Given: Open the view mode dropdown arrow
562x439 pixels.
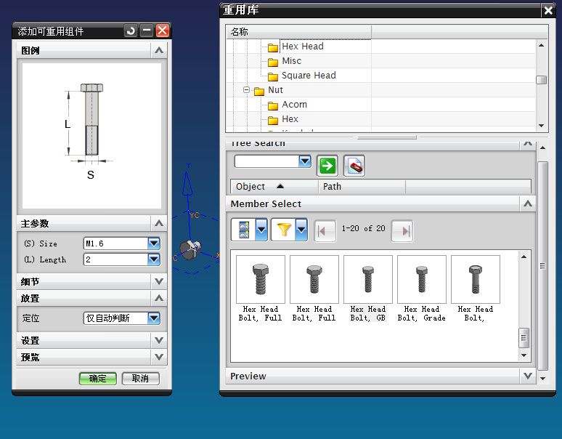Looking at the screenshot, I should point(261,229).
